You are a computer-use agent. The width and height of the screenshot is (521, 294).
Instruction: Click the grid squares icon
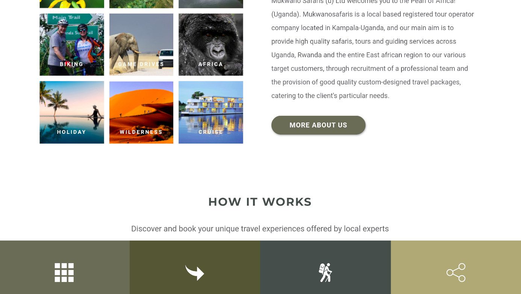pos(64,273)
